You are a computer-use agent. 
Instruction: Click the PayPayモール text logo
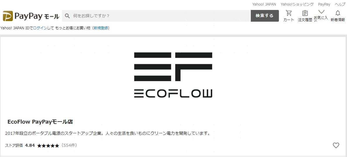pos(37,16)
